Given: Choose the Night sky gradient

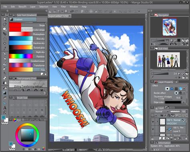Looking at the screenshot, I should tap(27, 52).
